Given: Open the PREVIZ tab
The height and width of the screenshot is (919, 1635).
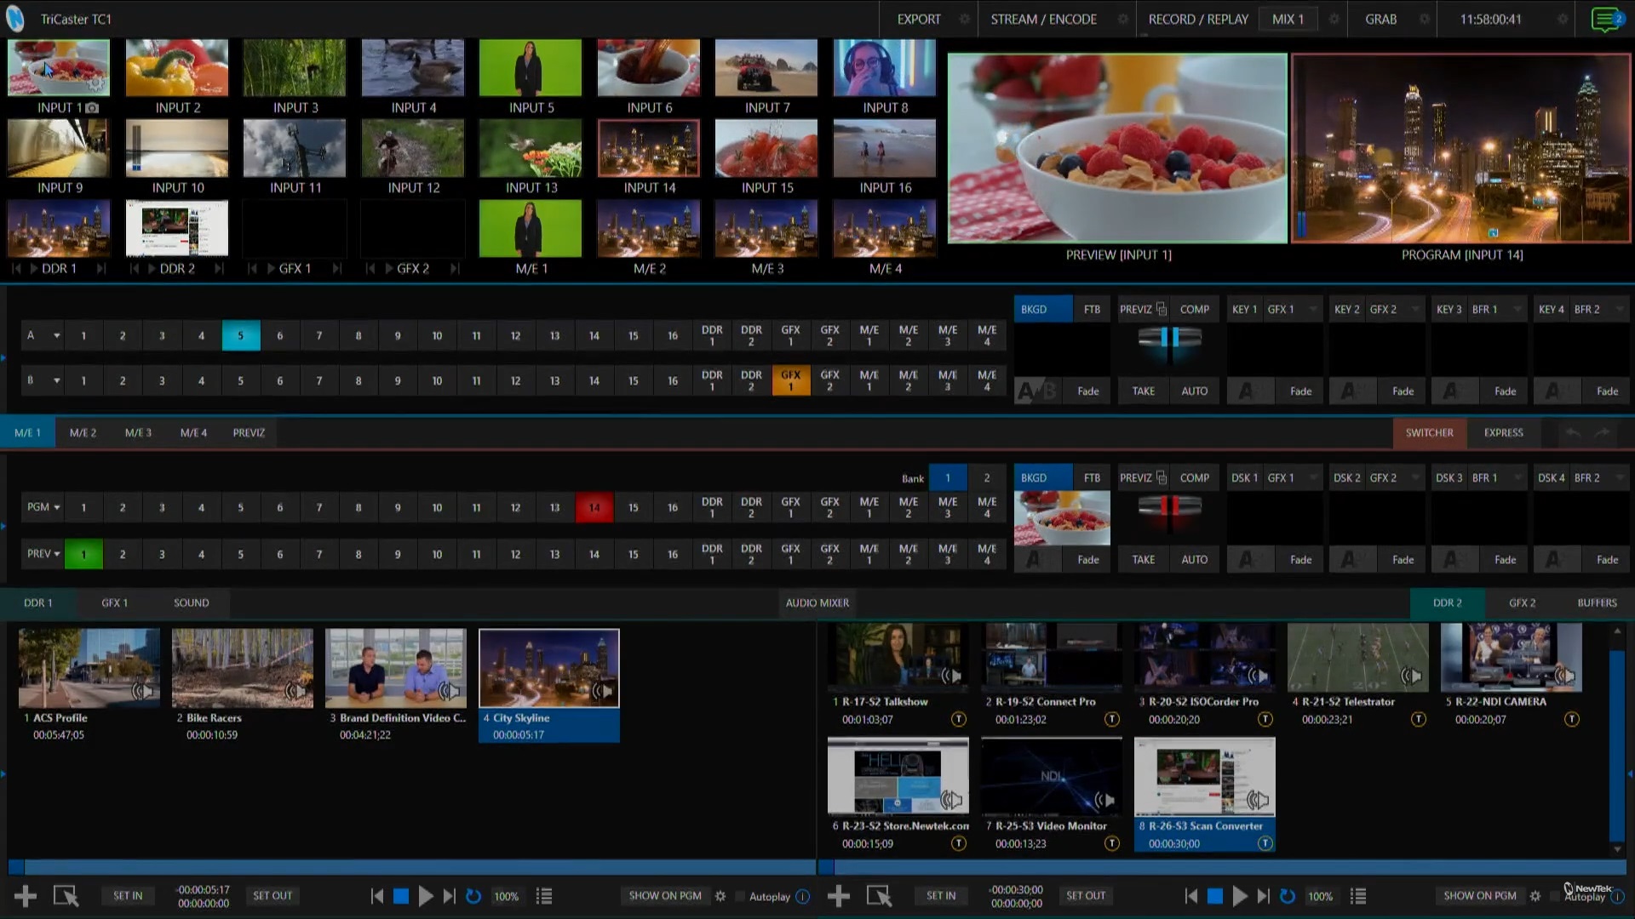Looking at the screenshot, I should tap(249, 433).
